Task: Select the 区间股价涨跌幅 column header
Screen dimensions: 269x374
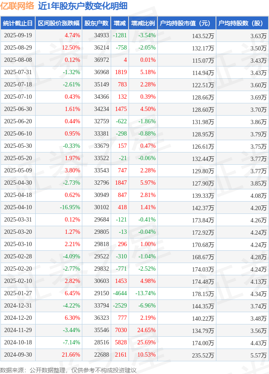Action: coord(58,23)
